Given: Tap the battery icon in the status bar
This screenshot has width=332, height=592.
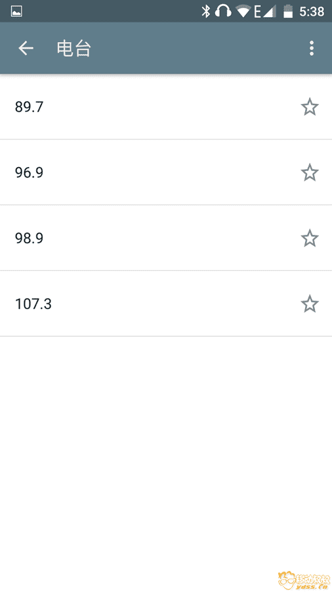Looking at the screenshot, I should [288, 11].
